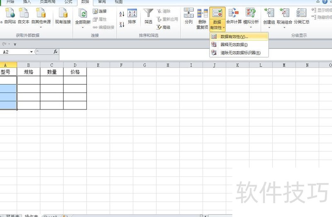Click 分列 text to columns icon
The height and width of the screenshot is (217, 332).
(x=189, y=16)
